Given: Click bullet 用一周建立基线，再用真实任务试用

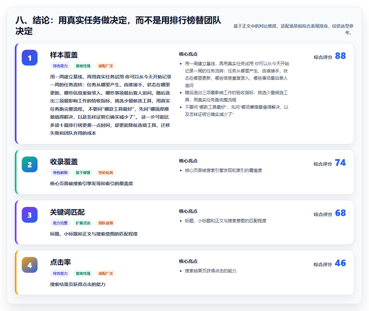Looking at the screenshot, I should pos(237,74).
